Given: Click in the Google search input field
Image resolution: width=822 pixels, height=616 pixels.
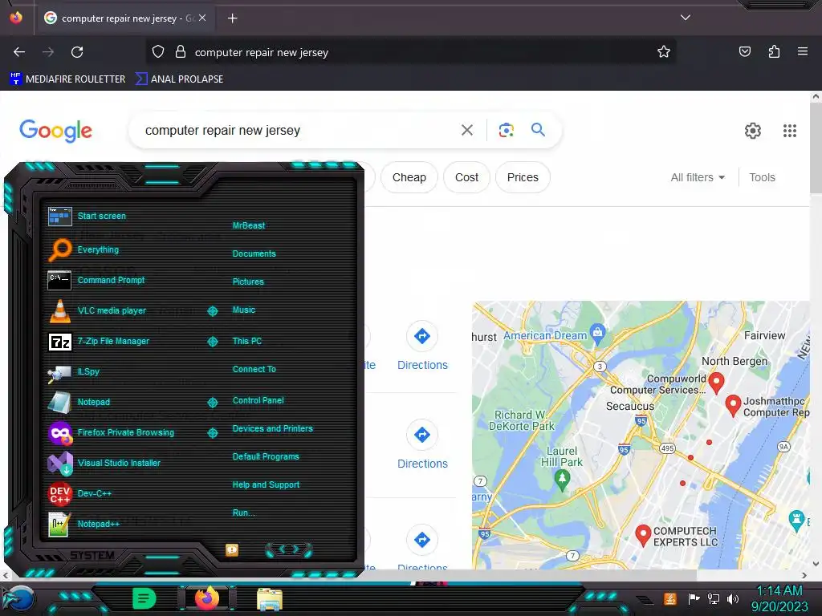Looking at the screenshot, I should [x=299, y=131].
